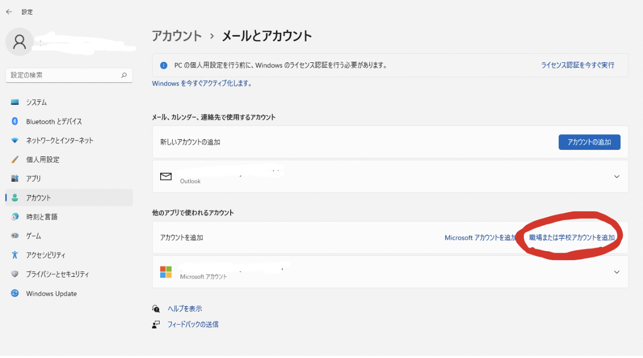Expand the Microsoft アカウント row
Image resolution: width=643 pixels, height=358 pixels.
coord(617,272)
